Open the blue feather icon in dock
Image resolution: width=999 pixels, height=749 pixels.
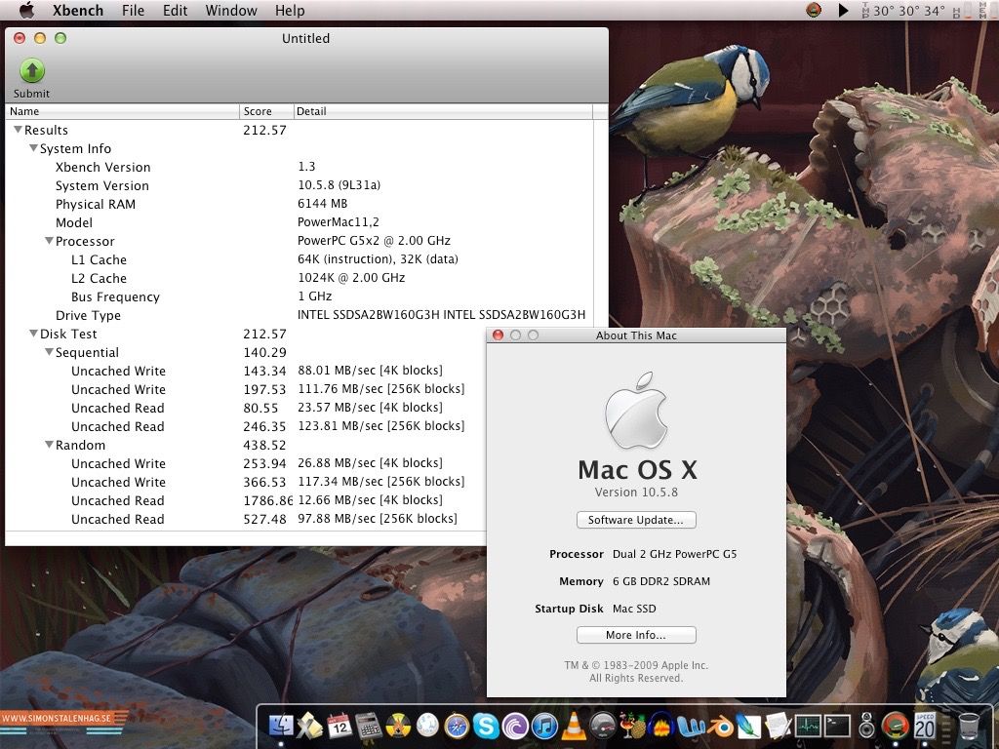(x=749, y=726)
